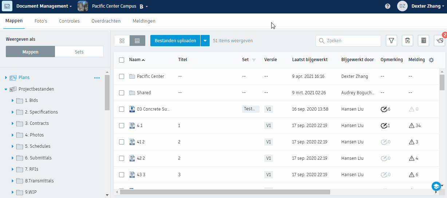Click the export log sheet icon

[423, 41]
